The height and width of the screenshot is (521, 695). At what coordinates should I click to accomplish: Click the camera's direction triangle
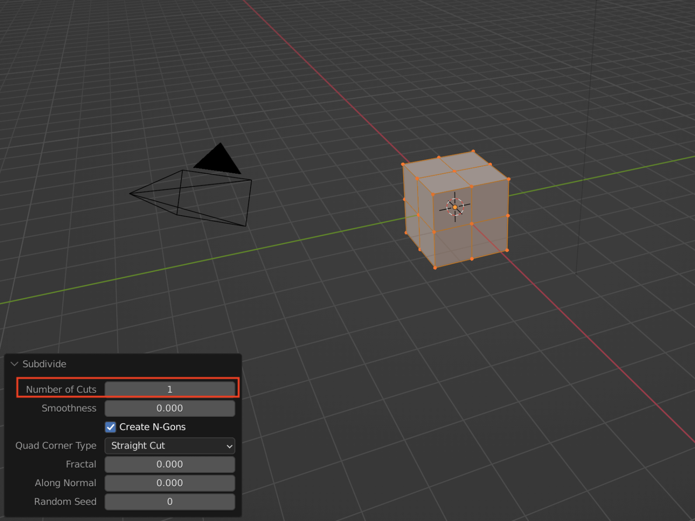(217, 159)
